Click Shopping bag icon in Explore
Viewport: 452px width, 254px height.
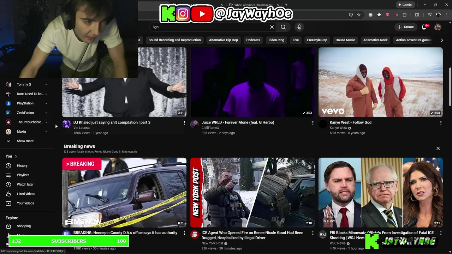[8, 226]
